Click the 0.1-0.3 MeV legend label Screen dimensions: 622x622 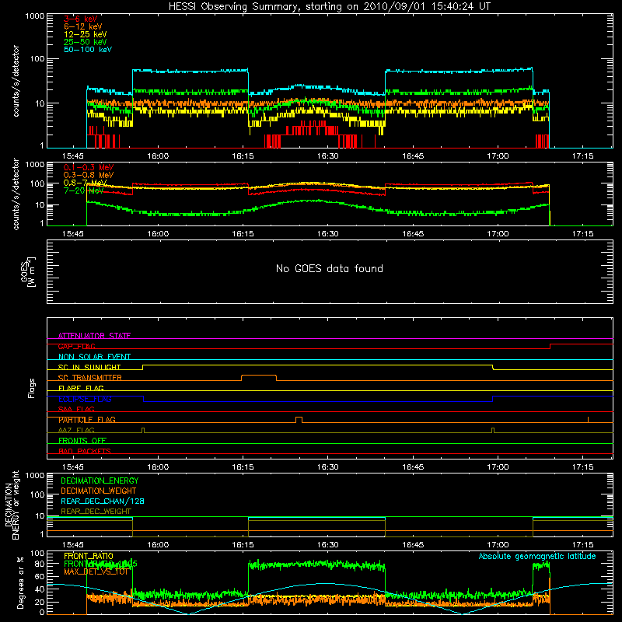89,167
